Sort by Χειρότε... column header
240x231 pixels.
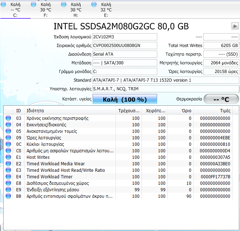155,111
